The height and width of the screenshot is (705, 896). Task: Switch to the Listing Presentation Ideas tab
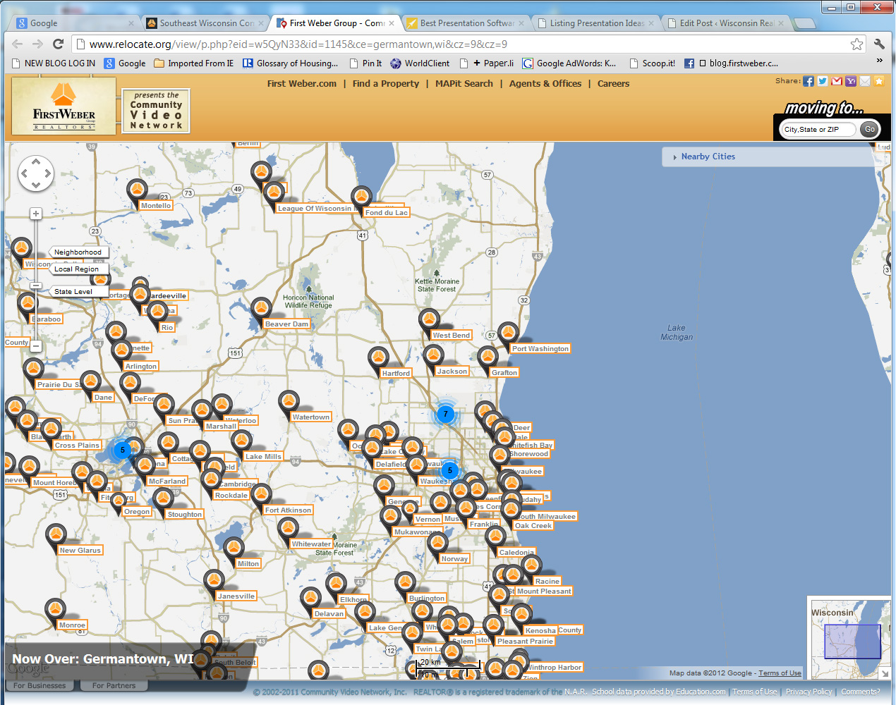point(595,23)
